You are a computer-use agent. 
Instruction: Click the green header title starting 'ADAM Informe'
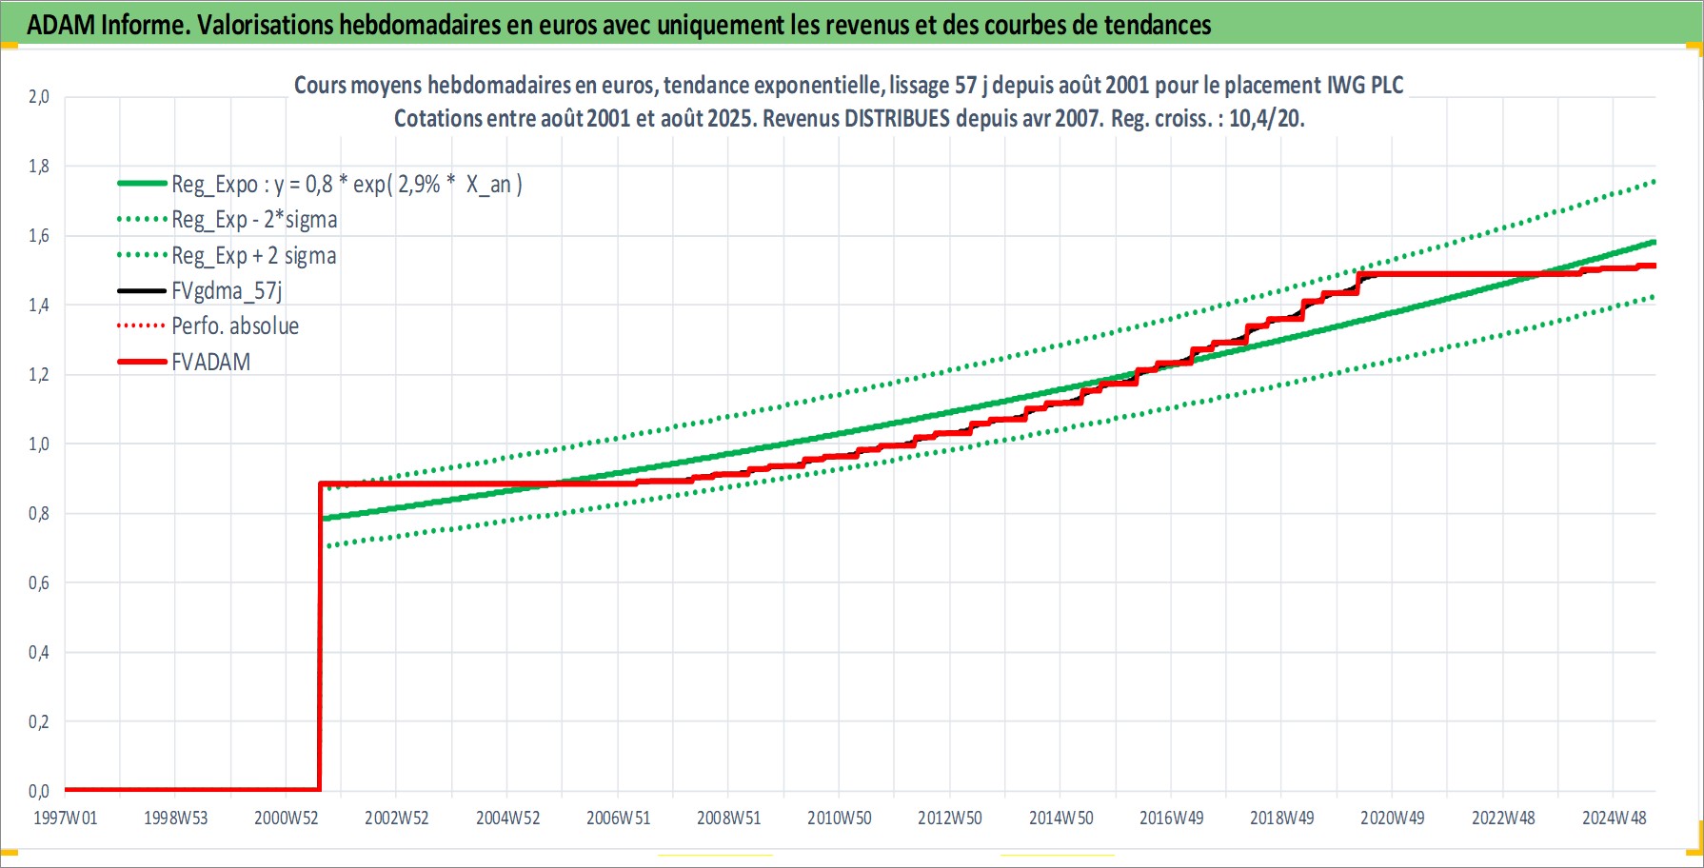click(619, 25)
